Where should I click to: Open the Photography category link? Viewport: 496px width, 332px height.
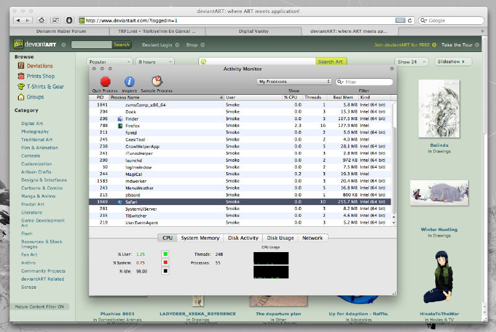[35, 131]
